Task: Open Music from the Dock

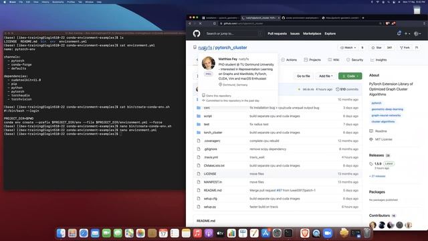Action: [197, 233]
